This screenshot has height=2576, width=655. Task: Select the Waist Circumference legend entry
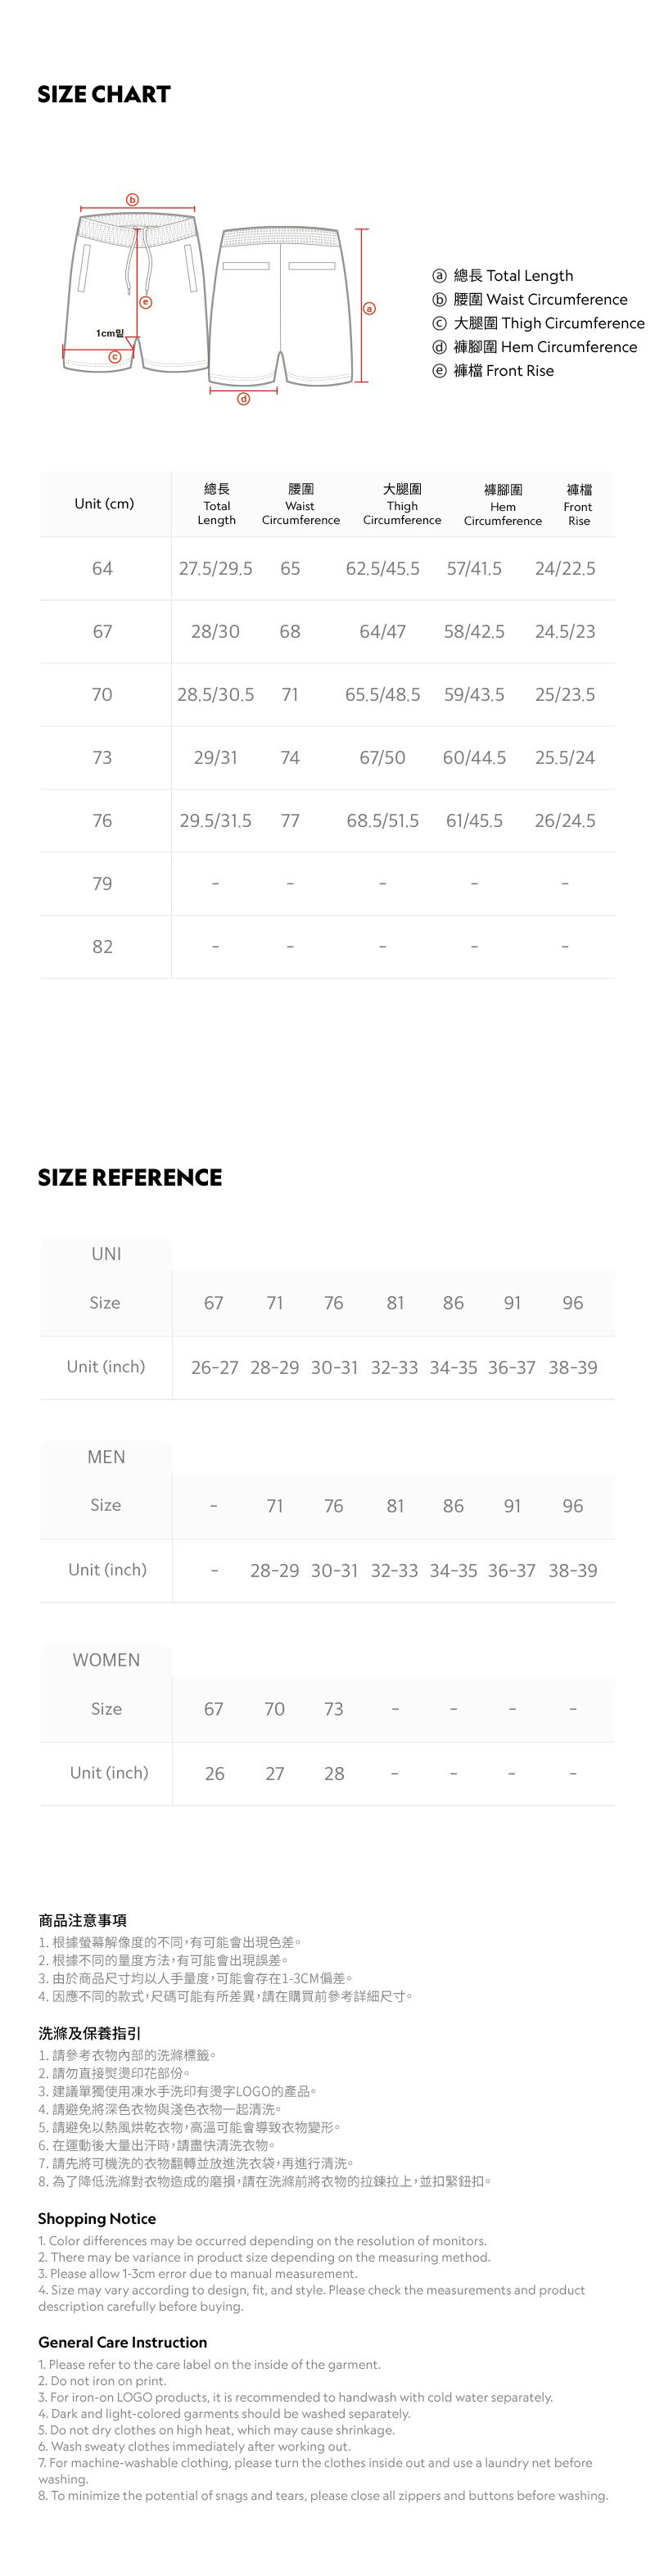[530, 299]
